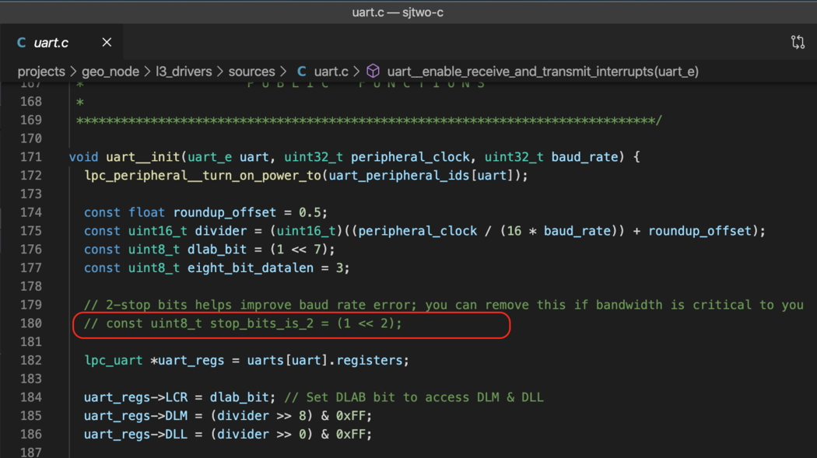Viewport: 817px width, 458px height.
Task: Expand chevron after uart.c breadcrumb
Action: coord(356,72)
